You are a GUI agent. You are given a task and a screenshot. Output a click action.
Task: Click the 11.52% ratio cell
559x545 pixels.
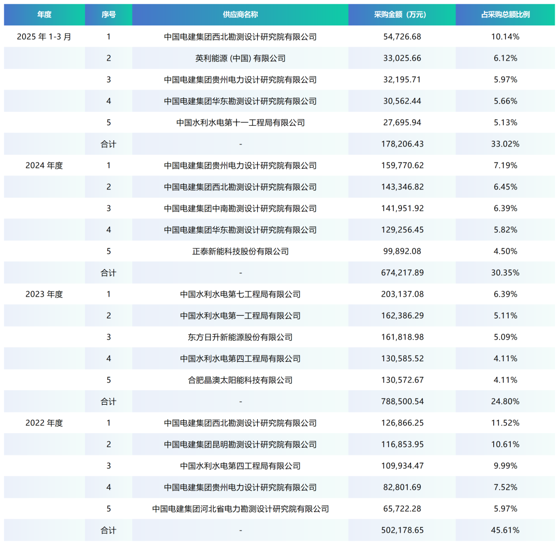click(x=505, y=423)
